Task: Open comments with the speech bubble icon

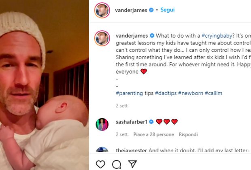Action: tap(117, 164)
